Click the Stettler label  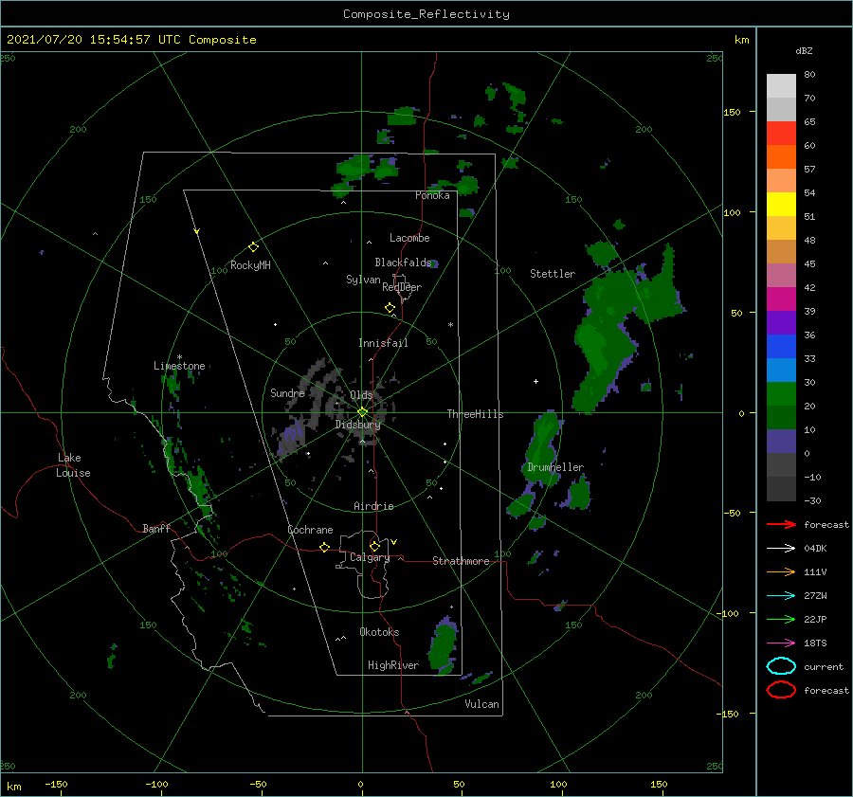553,274
